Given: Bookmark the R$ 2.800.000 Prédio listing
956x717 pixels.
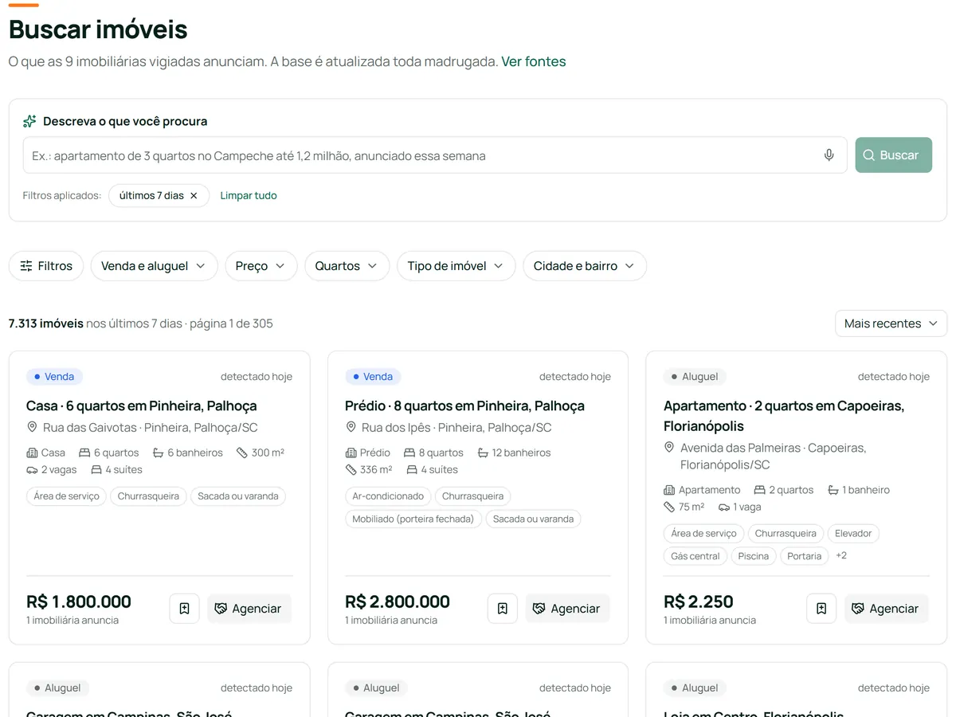Looking at the screenshot, I should [503, 609].
